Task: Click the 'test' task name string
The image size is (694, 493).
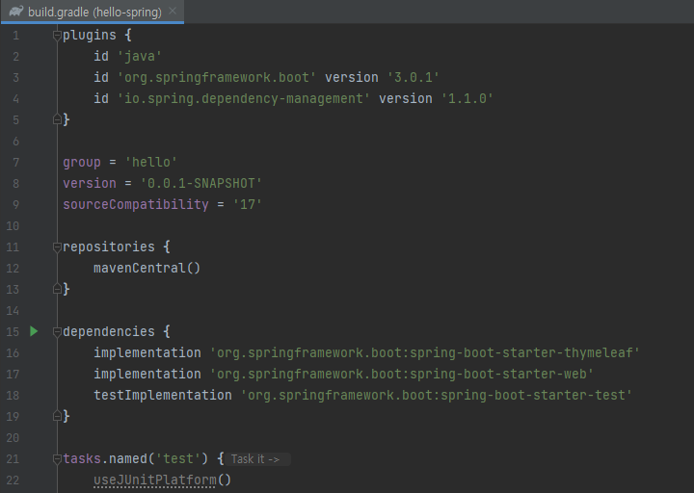Action: click(x=178, y=459)
